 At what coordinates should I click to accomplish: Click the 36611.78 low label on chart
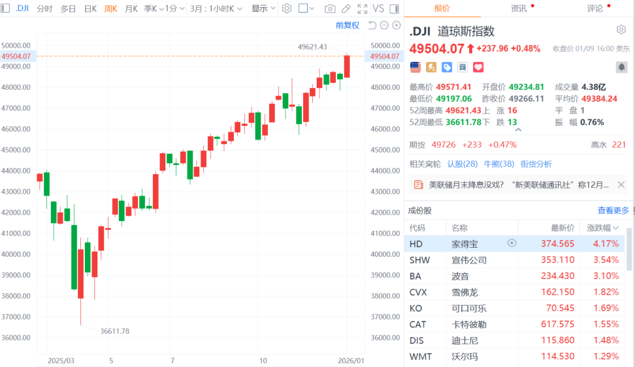114,331
